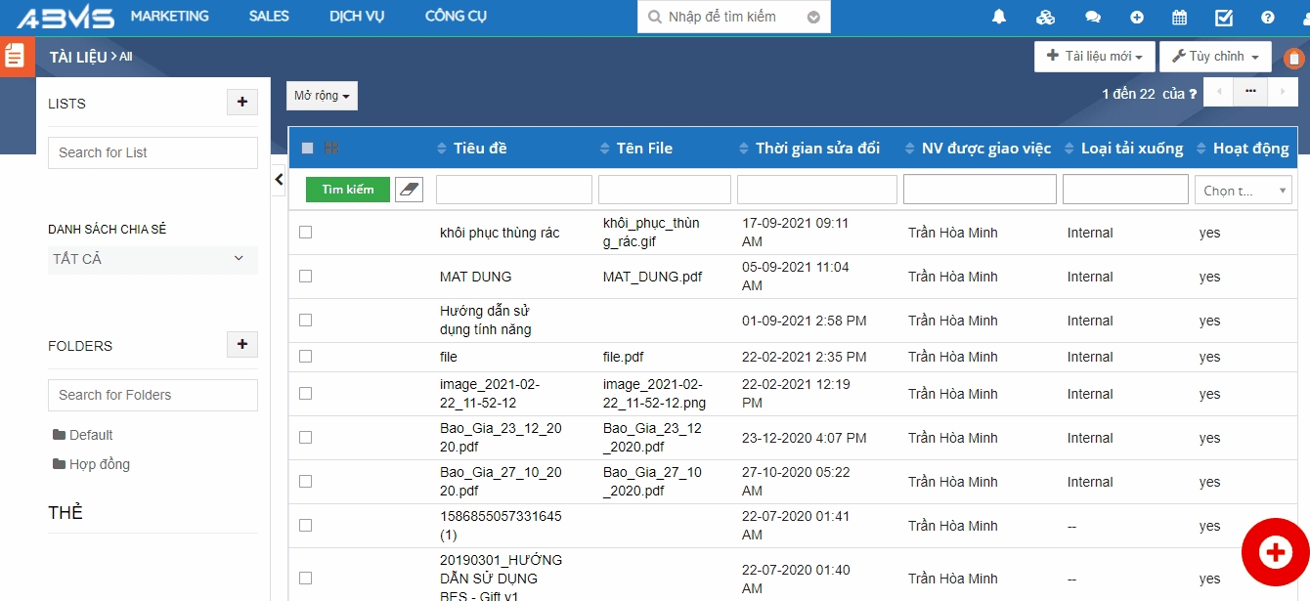This screenshot has width=1310, height=601.
Task: Click the quick-create plus icon in top bar
Action: [x=1136, y=18]
